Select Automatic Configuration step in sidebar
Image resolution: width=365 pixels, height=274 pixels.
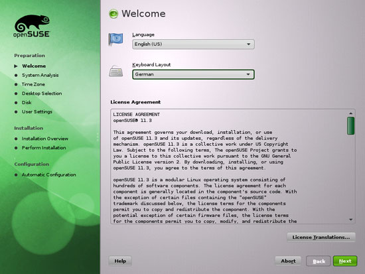49,175
